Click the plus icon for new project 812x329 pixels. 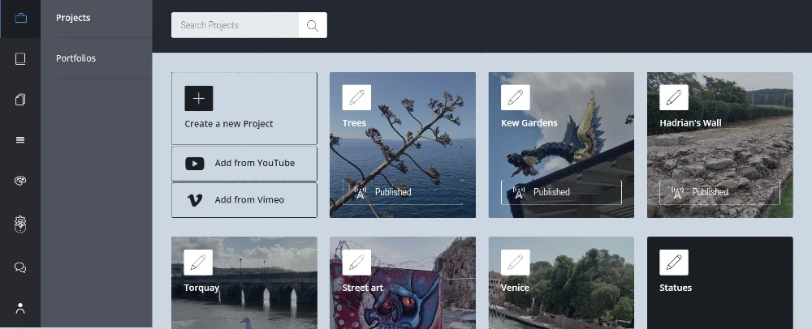(199, 98)
